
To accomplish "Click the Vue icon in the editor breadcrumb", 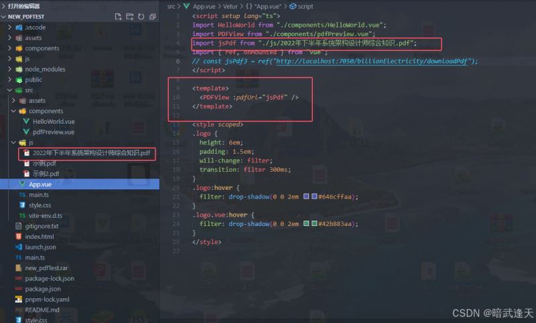I will (186, 6).
